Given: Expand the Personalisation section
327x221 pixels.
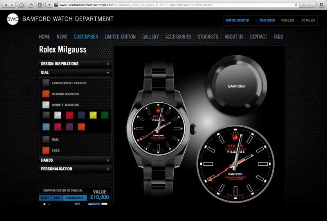Looking at the screenshot, I should point(75,169).
